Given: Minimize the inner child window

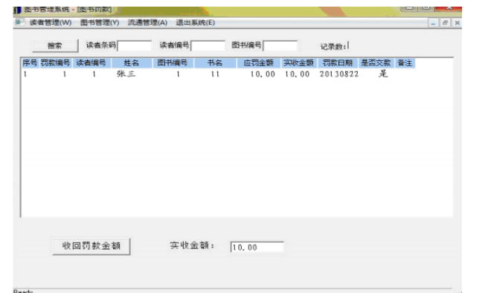Looking at the screenshot, I should coord(433,23).
